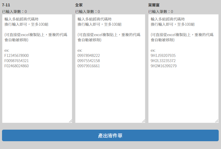Viewport: 221px width, 149px height.
Task: Click example code 9H2M16399279 in 萊爾富 box
Action: pos(164,66)
